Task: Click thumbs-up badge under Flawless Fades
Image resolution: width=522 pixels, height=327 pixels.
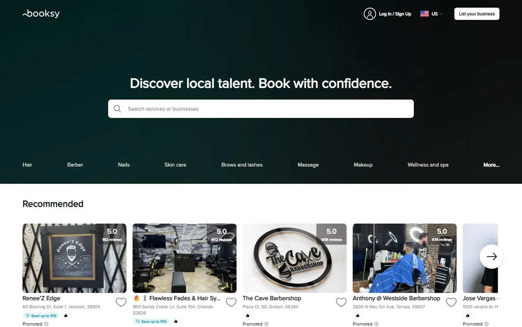Action: coord(176,321)
